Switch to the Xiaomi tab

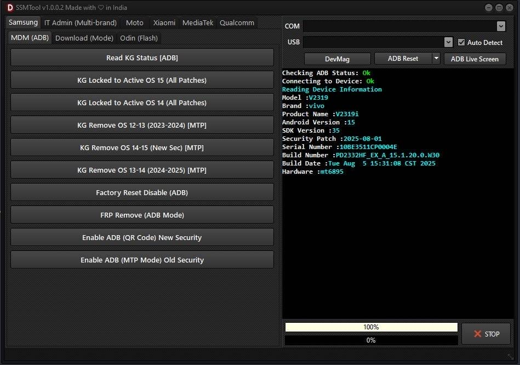pos(164,23)
